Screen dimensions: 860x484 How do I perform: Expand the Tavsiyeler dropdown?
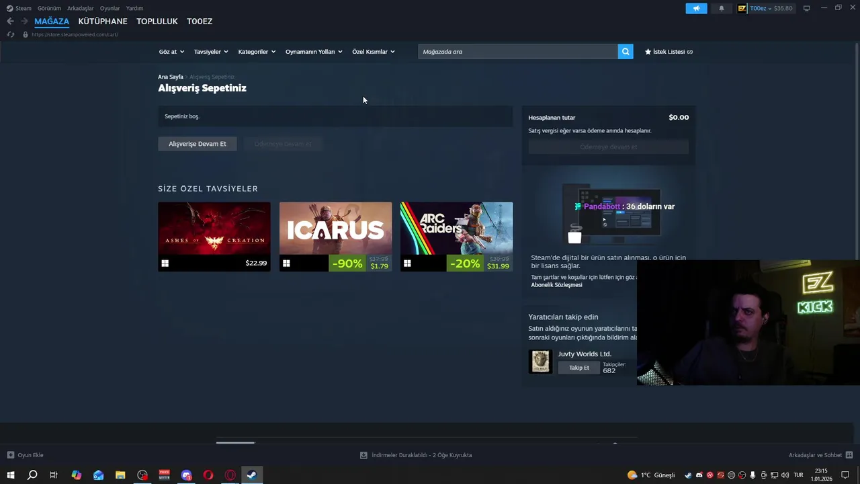tap(211, 52)
